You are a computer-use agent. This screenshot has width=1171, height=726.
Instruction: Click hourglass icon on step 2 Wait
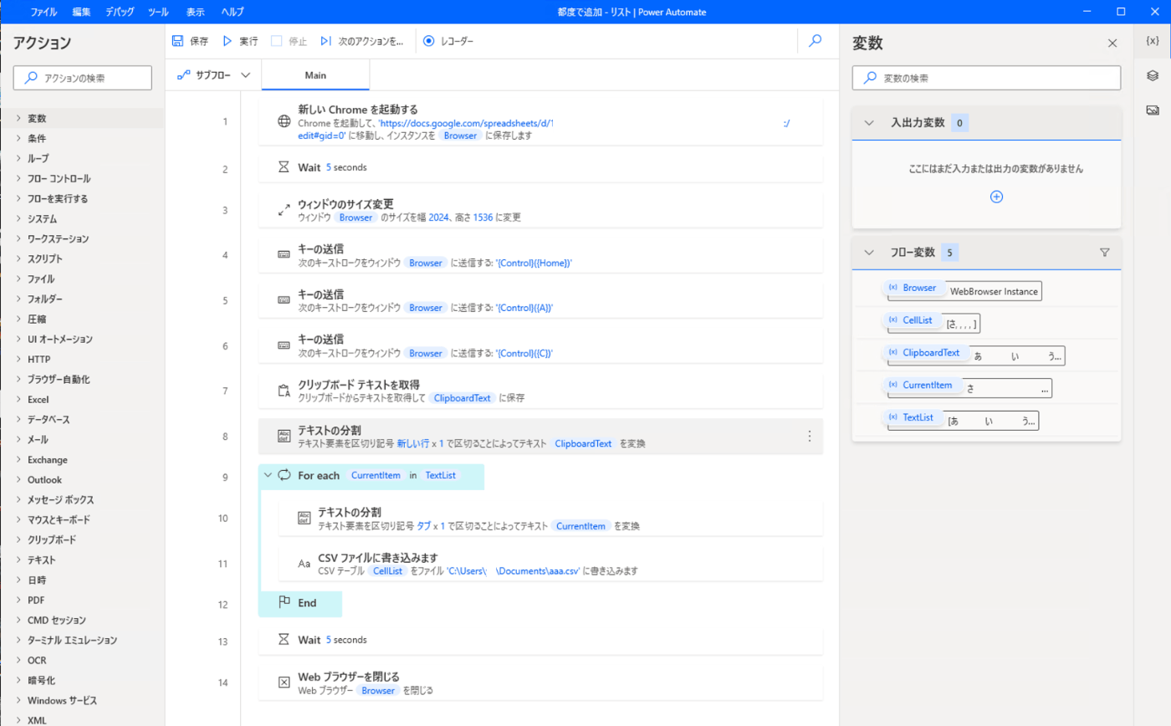click(x=284, y=167)
